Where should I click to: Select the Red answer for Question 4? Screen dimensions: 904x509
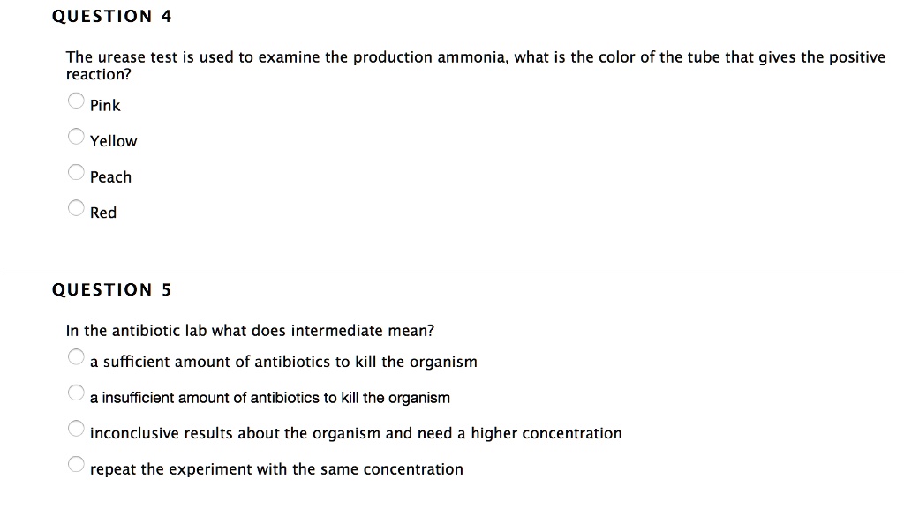click(76, 207)
